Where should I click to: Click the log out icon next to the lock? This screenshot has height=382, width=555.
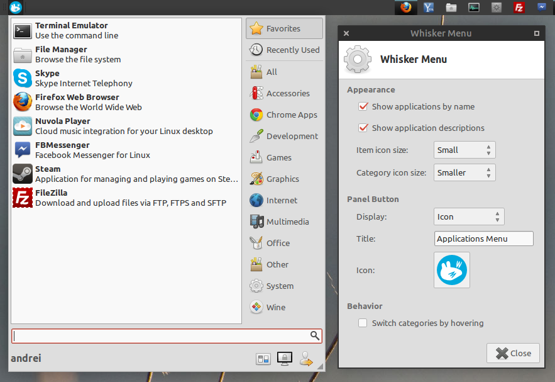(306, 358)
